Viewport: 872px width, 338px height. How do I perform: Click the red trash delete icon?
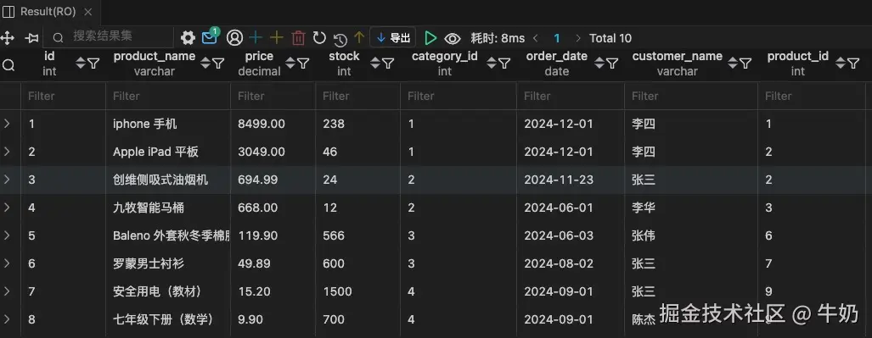tap(299, 38)
